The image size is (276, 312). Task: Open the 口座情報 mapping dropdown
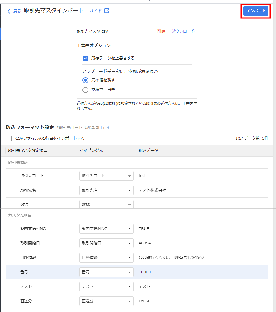point(106,258)
